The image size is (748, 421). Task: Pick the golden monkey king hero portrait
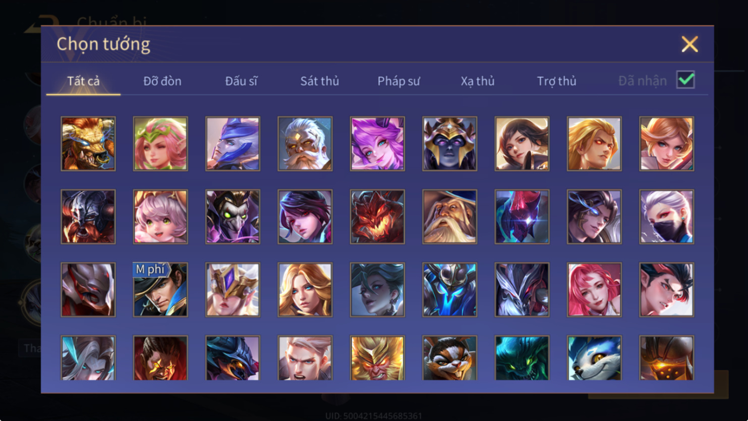coord(377,358)
